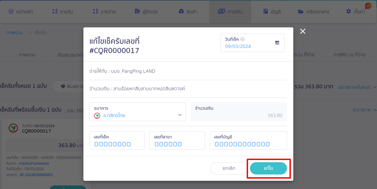Image resolution: width=377 pixels, height=189 pixels.
Task: Click the เลขที่บัญชี account number field
Action: (x=248, y=141)
